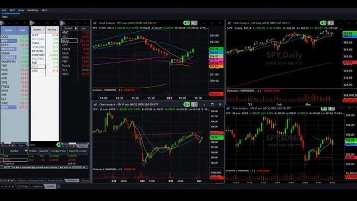Select the highlighted BIDU row in the blue watchlist
The height and width of the screenshot is (201, 357).
tap(15, 107)
